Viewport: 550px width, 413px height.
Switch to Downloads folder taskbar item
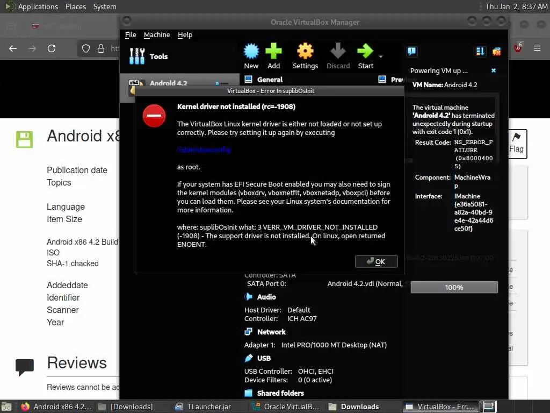pyautogui.click(x=353, y=407)
